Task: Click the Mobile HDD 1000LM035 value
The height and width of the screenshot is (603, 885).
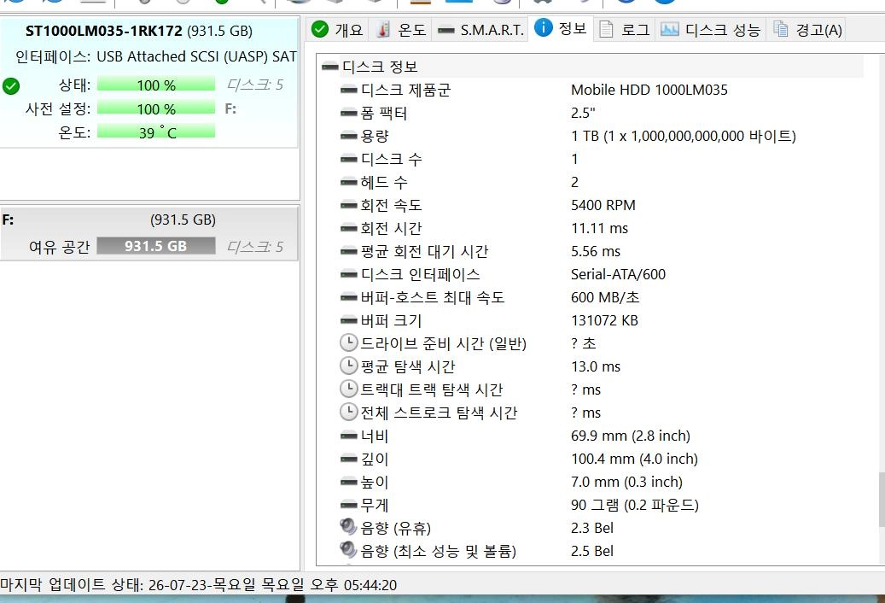Action: 649,90
